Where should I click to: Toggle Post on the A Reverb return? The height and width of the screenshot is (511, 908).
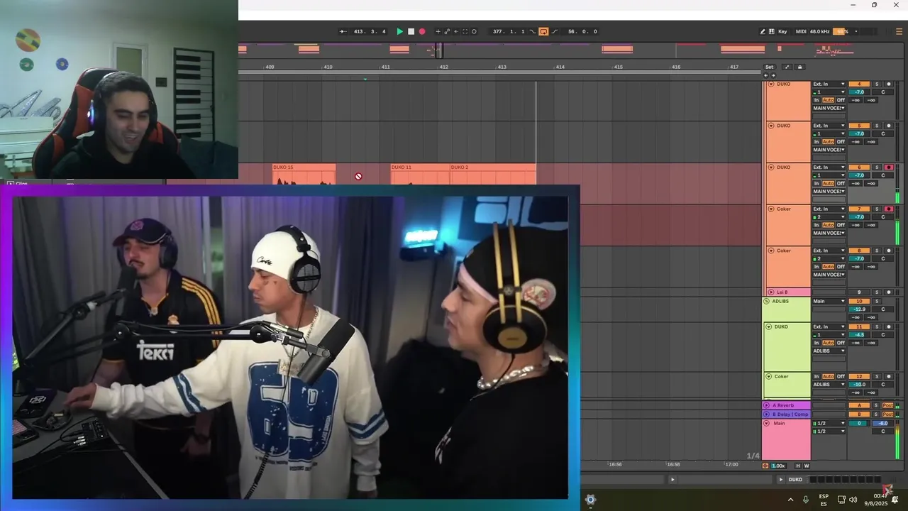tap(888, 405)
